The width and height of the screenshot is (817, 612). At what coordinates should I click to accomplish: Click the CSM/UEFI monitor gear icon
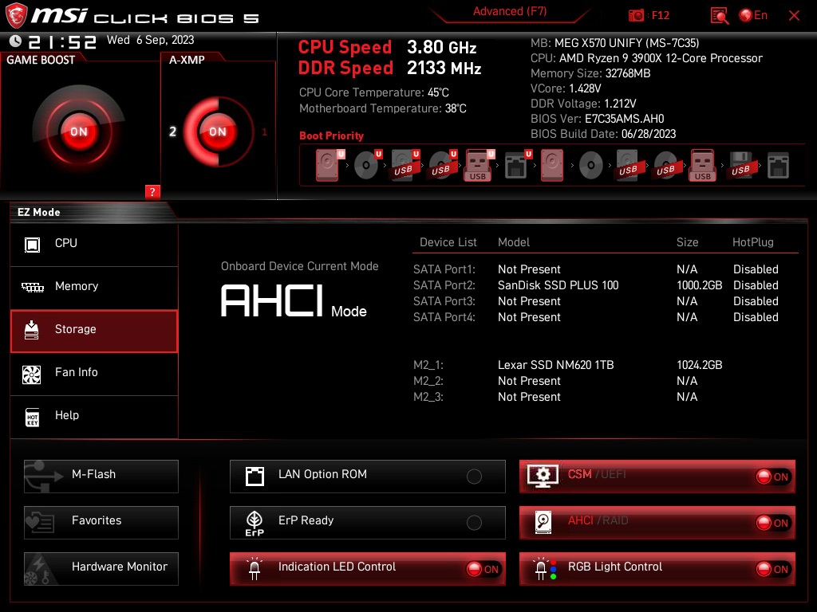click(x=543, y=476)
